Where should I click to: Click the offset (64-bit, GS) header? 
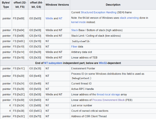(x=36, y=5)
